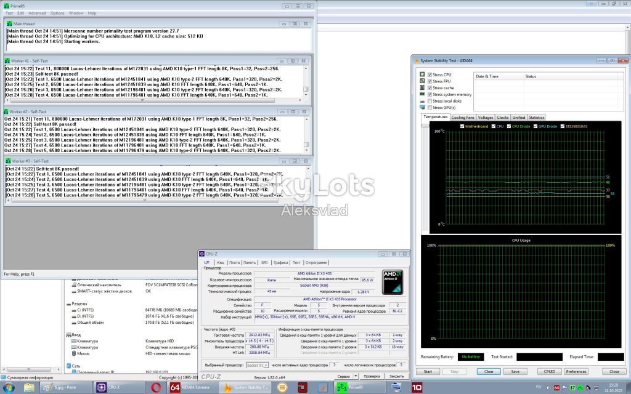Viewport: 631px width, 394px height.
Task: Switch to AIDA64 Extreme in taskbar
Action: 192,388
